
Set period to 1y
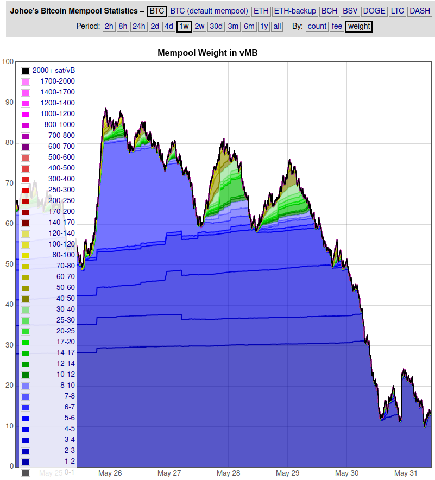pos(264,27)
